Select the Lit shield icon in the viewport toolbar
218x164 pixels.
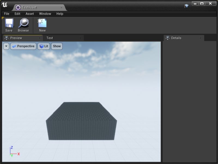point(41,46)
